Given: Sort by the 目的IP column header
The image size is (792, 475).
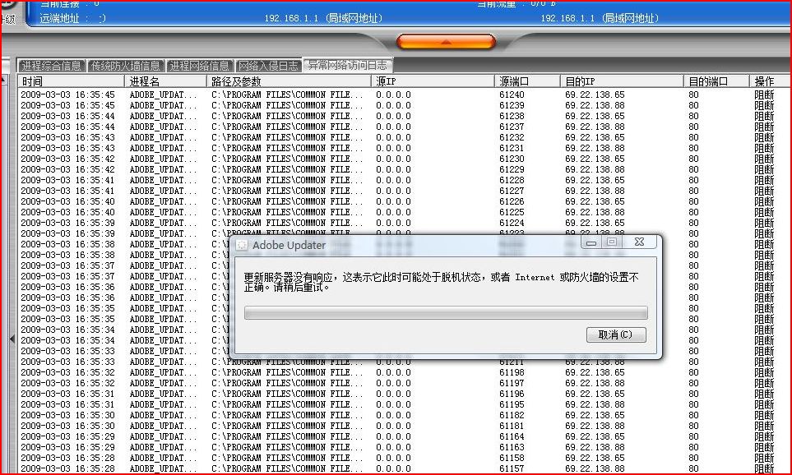Looking at the screenshot, I should pos(622,81).
